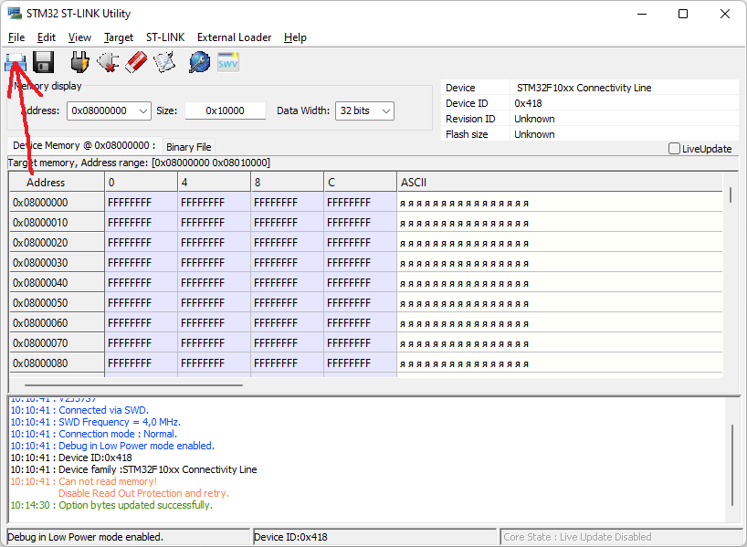Open the SWV serial wire viewer icon
Viewport: 747px width, 547px height.
click(x=228, y=62)
